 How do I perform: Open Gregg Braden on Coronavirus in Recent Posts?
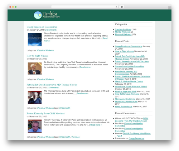(x=129, y=46)
